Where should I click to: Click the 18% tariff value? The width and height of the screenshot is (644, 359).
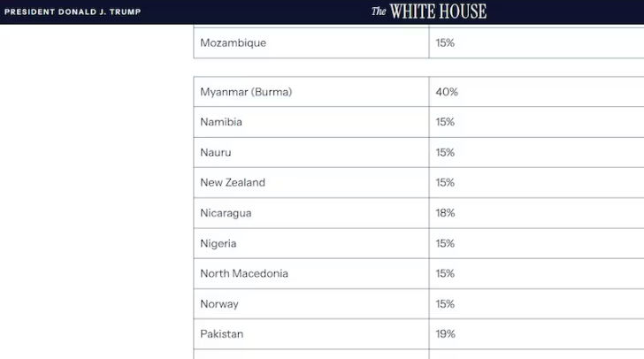[x=445, y=213]
